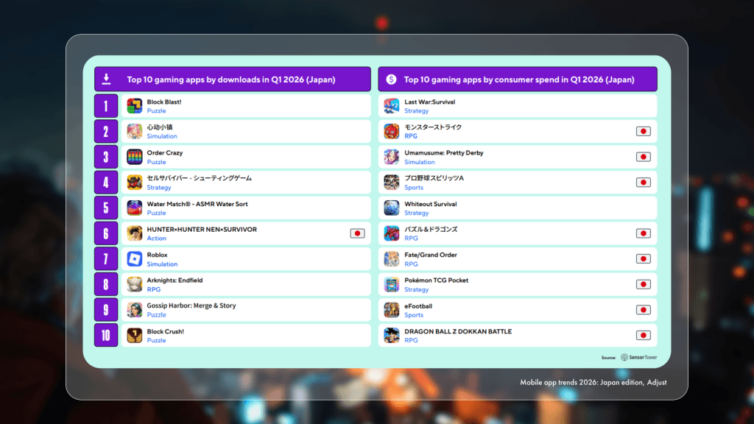The height and width of the screenshot is (424, 754).
Task: Click the Japan flag beside パズル&ドラゴンズ
Action: (x=644, y=233)
